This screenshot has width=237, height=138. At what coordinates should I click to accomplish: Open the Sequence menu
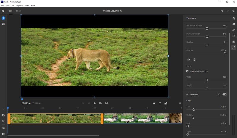coord(19,6)
